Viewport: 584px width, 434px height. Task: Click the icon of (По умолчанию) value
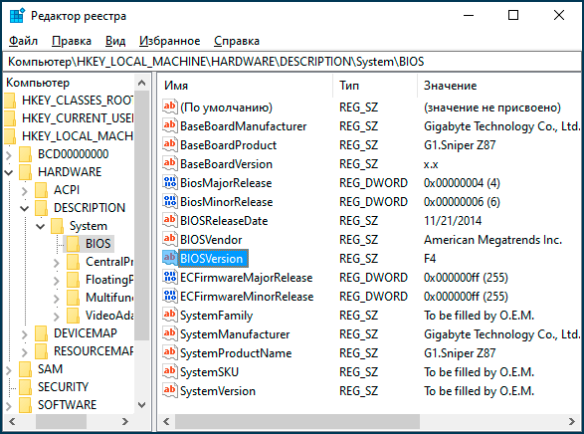point(170,107)
